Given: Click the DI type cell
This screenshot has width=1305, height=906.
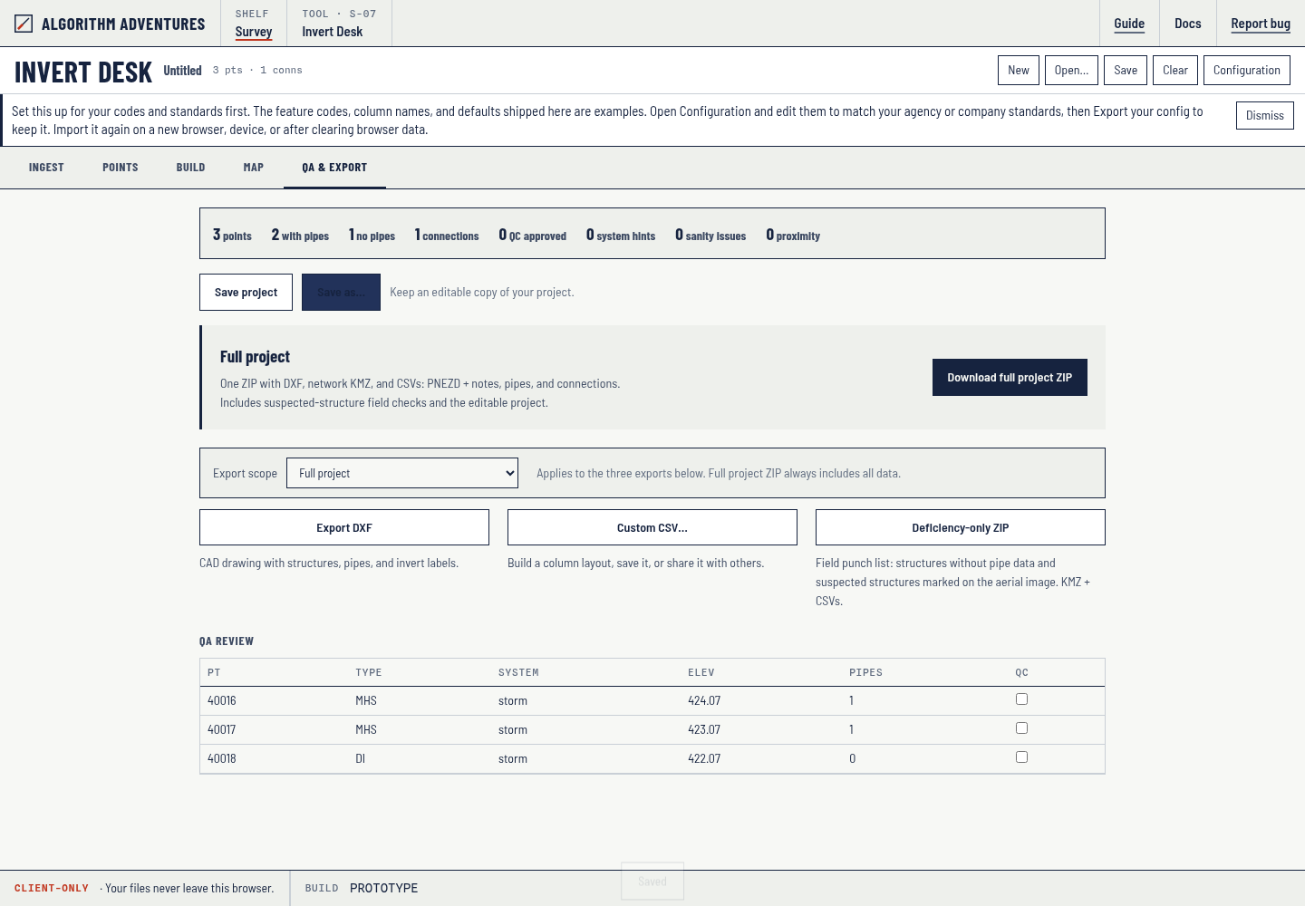Looking at the screenshot, I should click(361, 758).
